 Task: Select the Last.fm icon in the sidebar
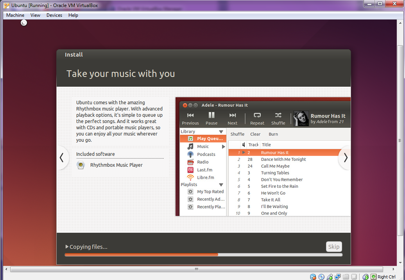[190, 170]
